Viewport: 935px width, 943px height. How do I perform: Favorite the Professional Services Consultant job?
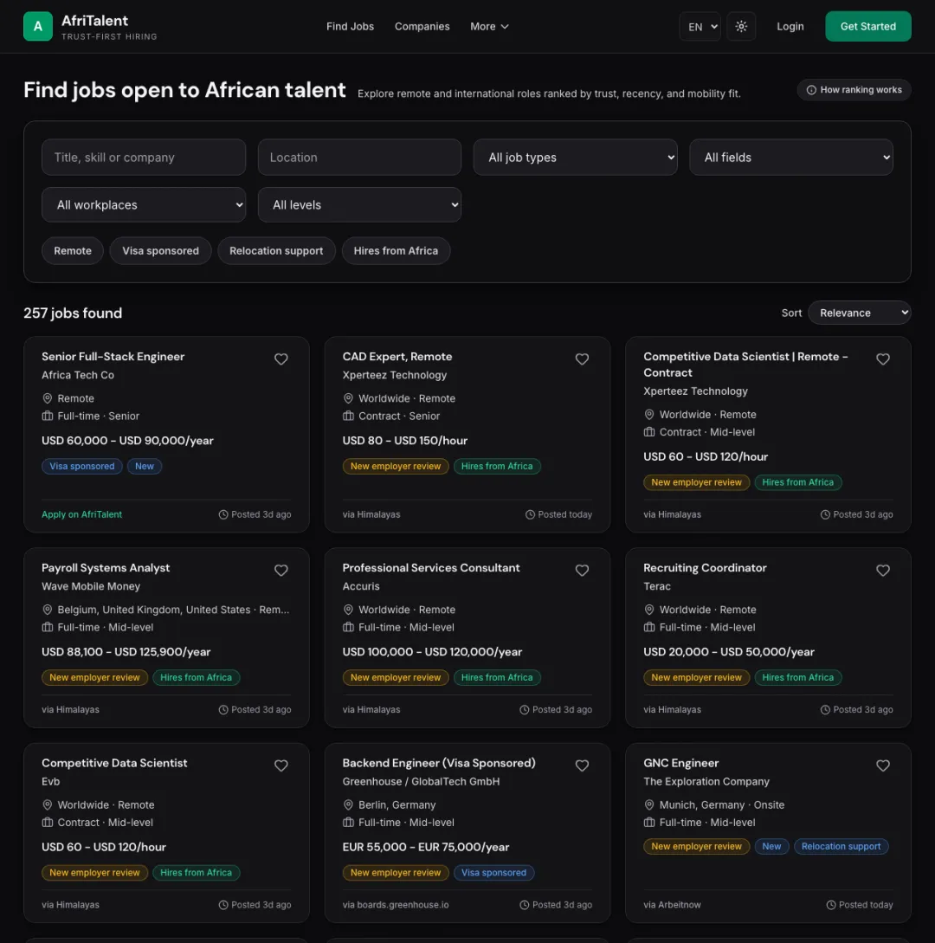coord(582,570)
